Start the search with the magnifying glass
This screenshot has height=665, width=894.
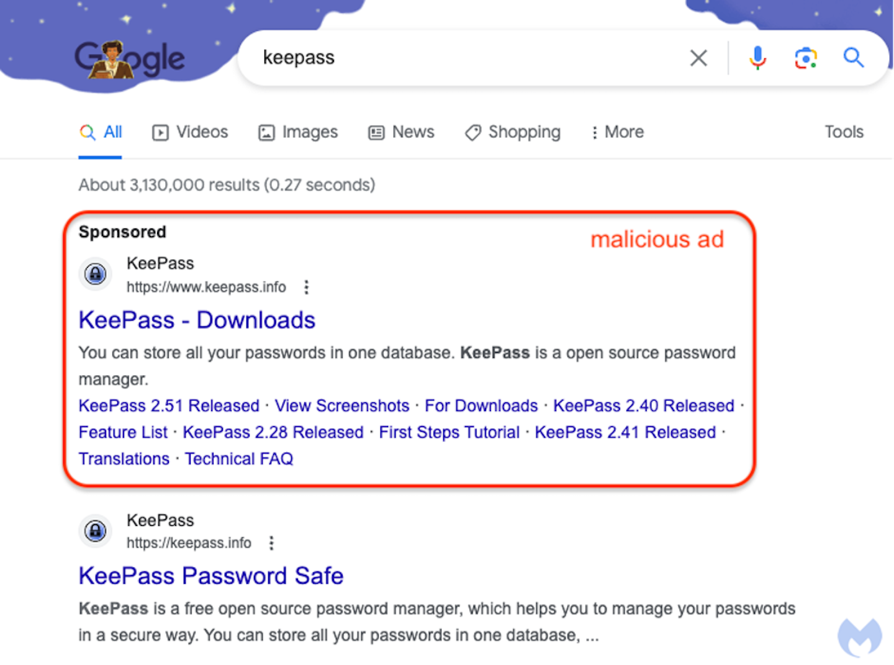(x=854, y=57)
